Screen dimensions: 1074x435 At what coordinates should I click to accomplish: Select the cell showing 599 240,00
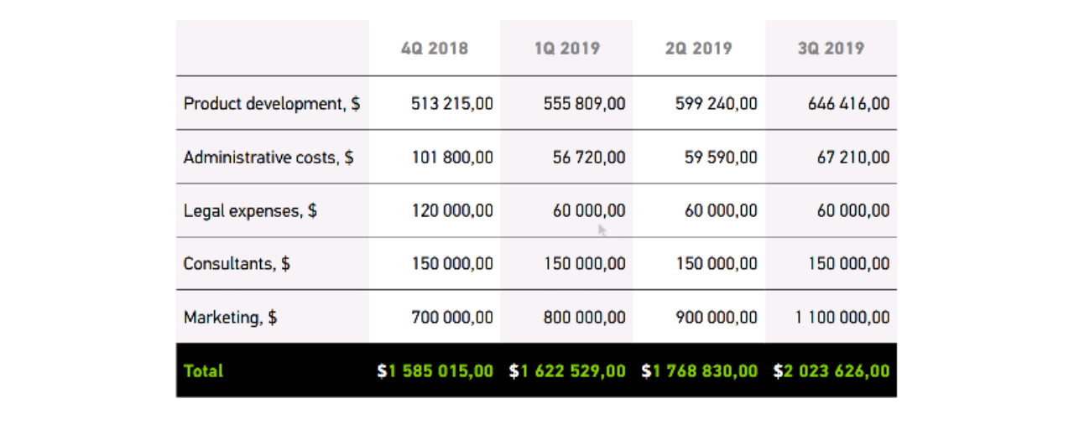[716, 104]
